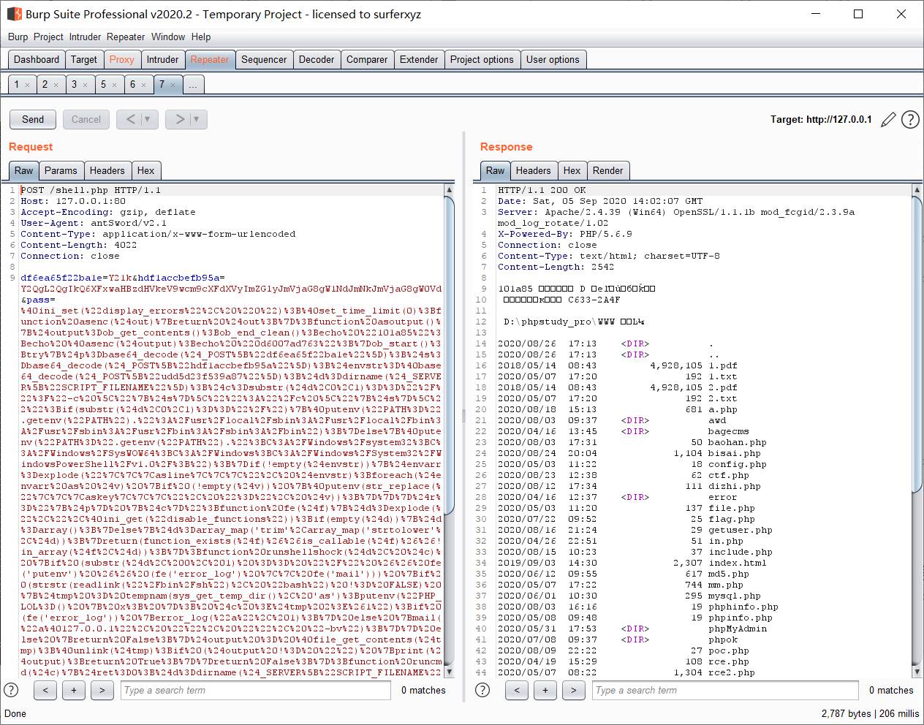Click the "X-Powered-By: PHP/5.6.9" response header
The width and height of the screenshot is (924, 725).
(565, 234)
